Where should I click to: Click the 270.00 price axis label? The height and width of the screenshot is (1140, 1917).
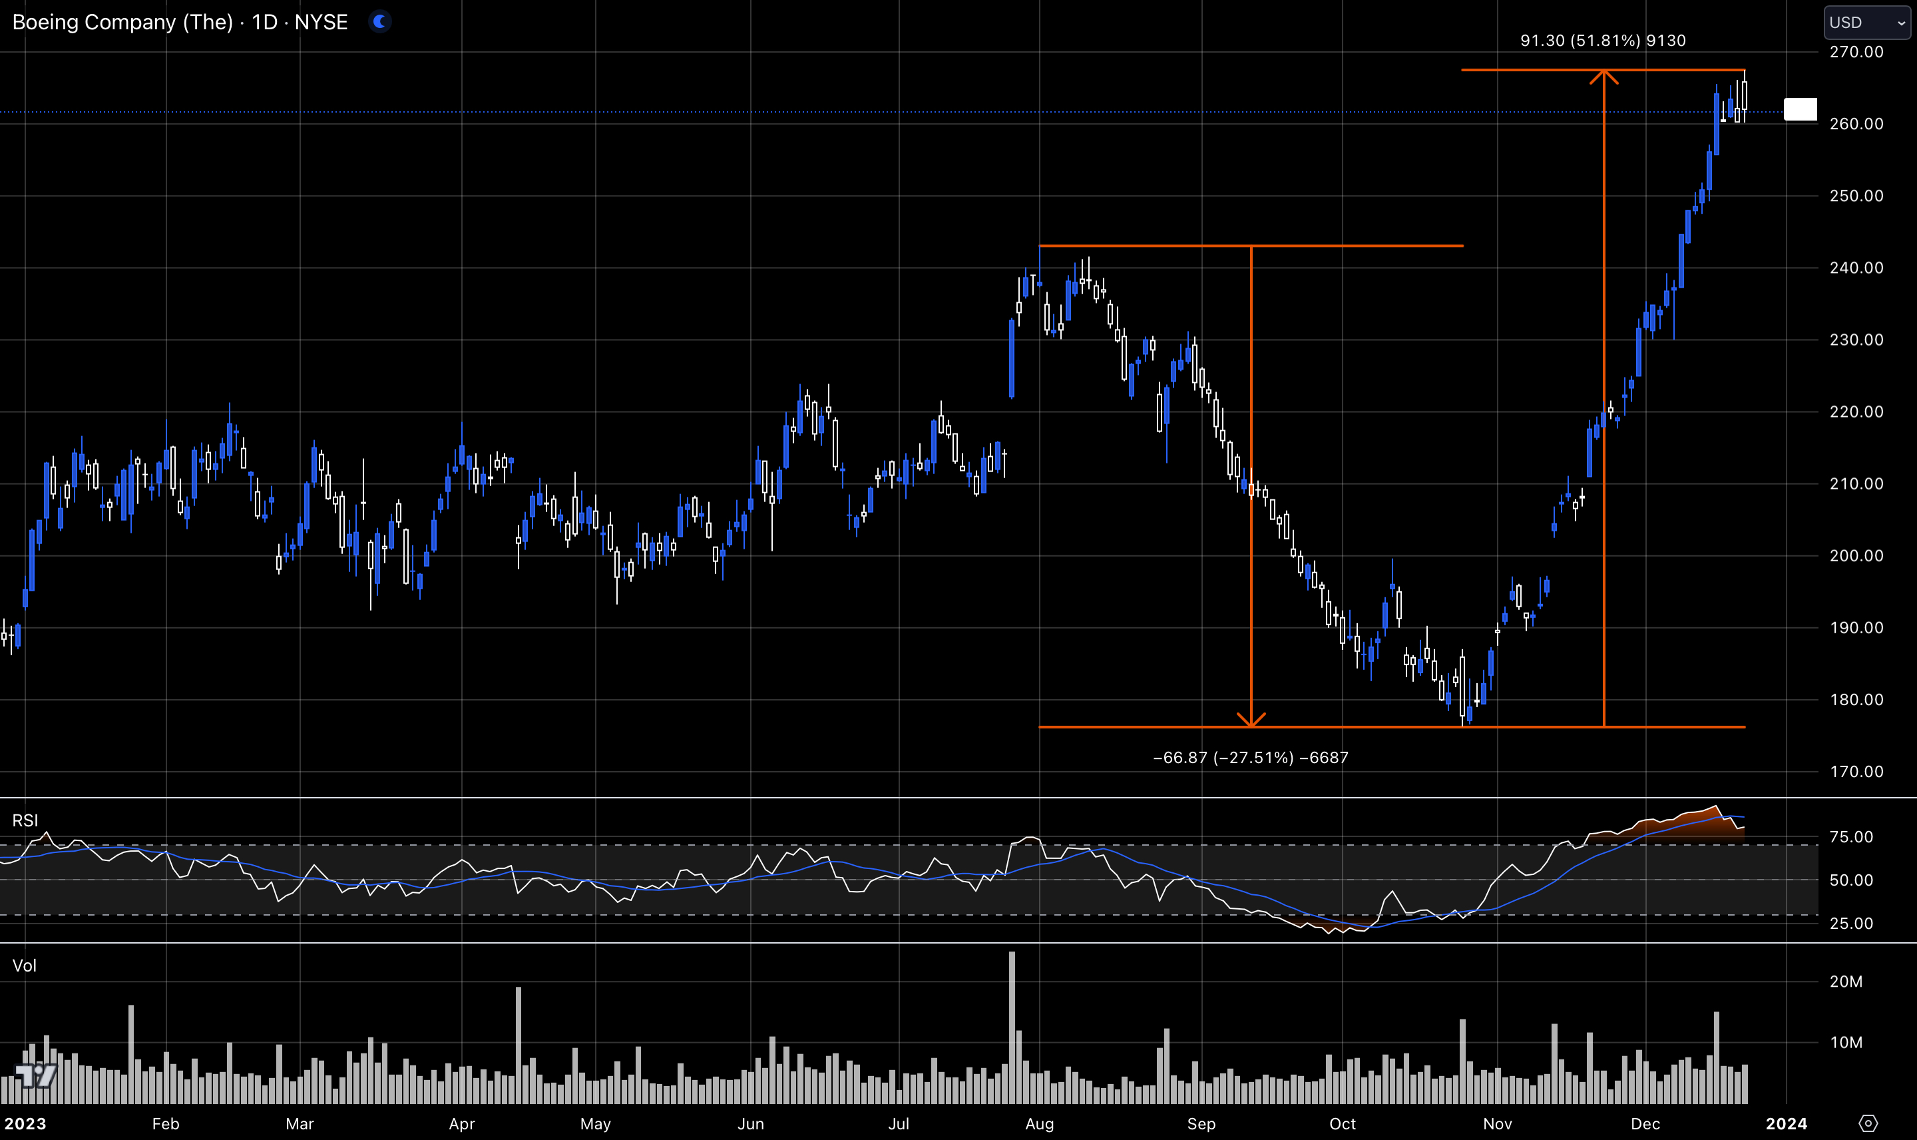tap(1856, 51)
